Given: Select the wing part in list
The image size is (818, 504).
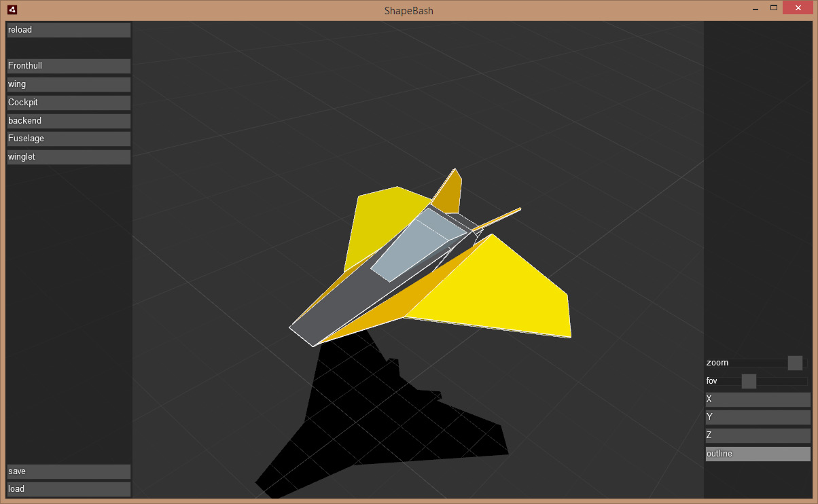Looking at the screenshot, I should [x=68, y=84].
